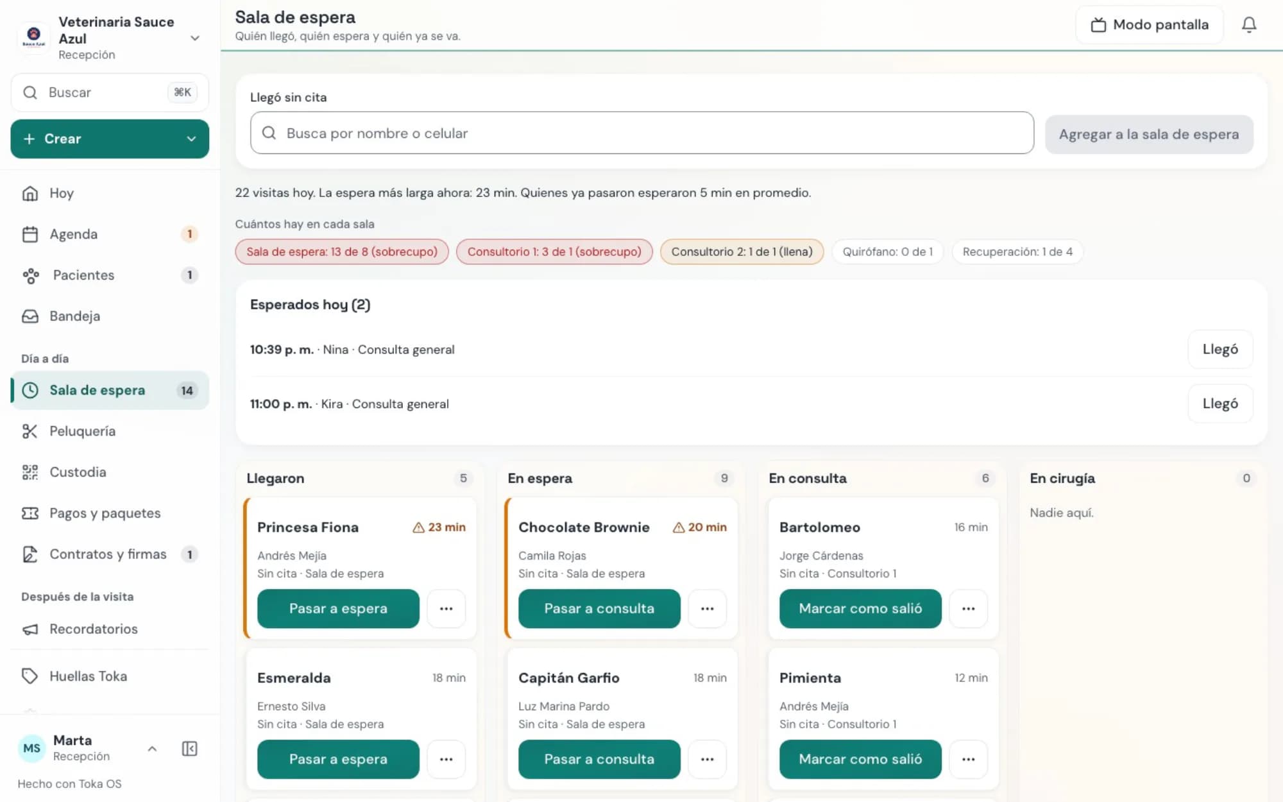Collapse the sidebar panel icon
1283x802 pixels.
coord(189,749)
